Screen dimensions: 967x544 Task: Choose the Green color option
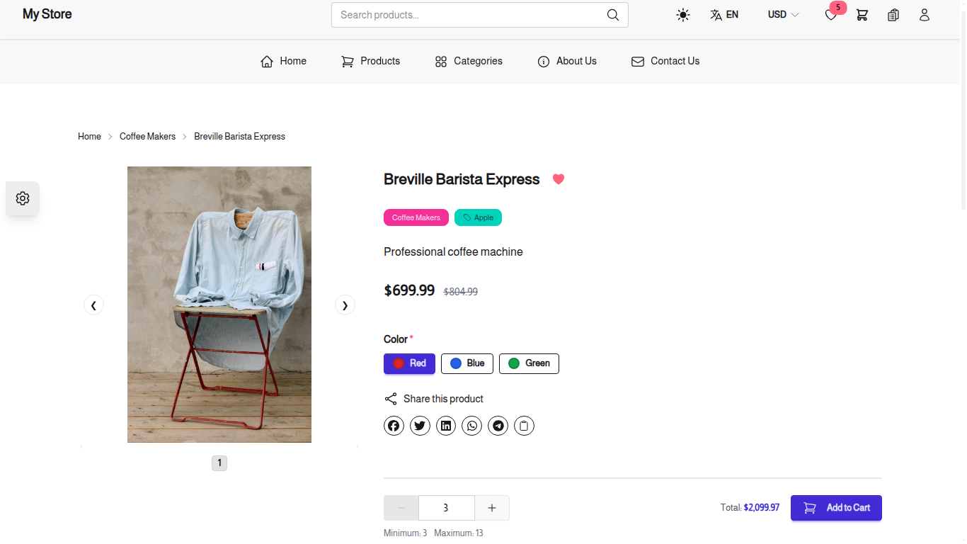click(x=529, y=363)
